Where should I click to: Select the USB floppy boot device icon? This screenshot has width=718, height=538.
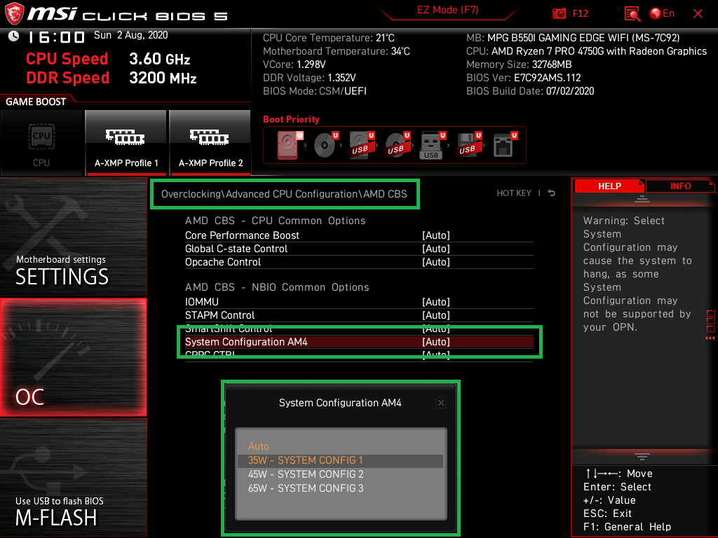point(468,145)
